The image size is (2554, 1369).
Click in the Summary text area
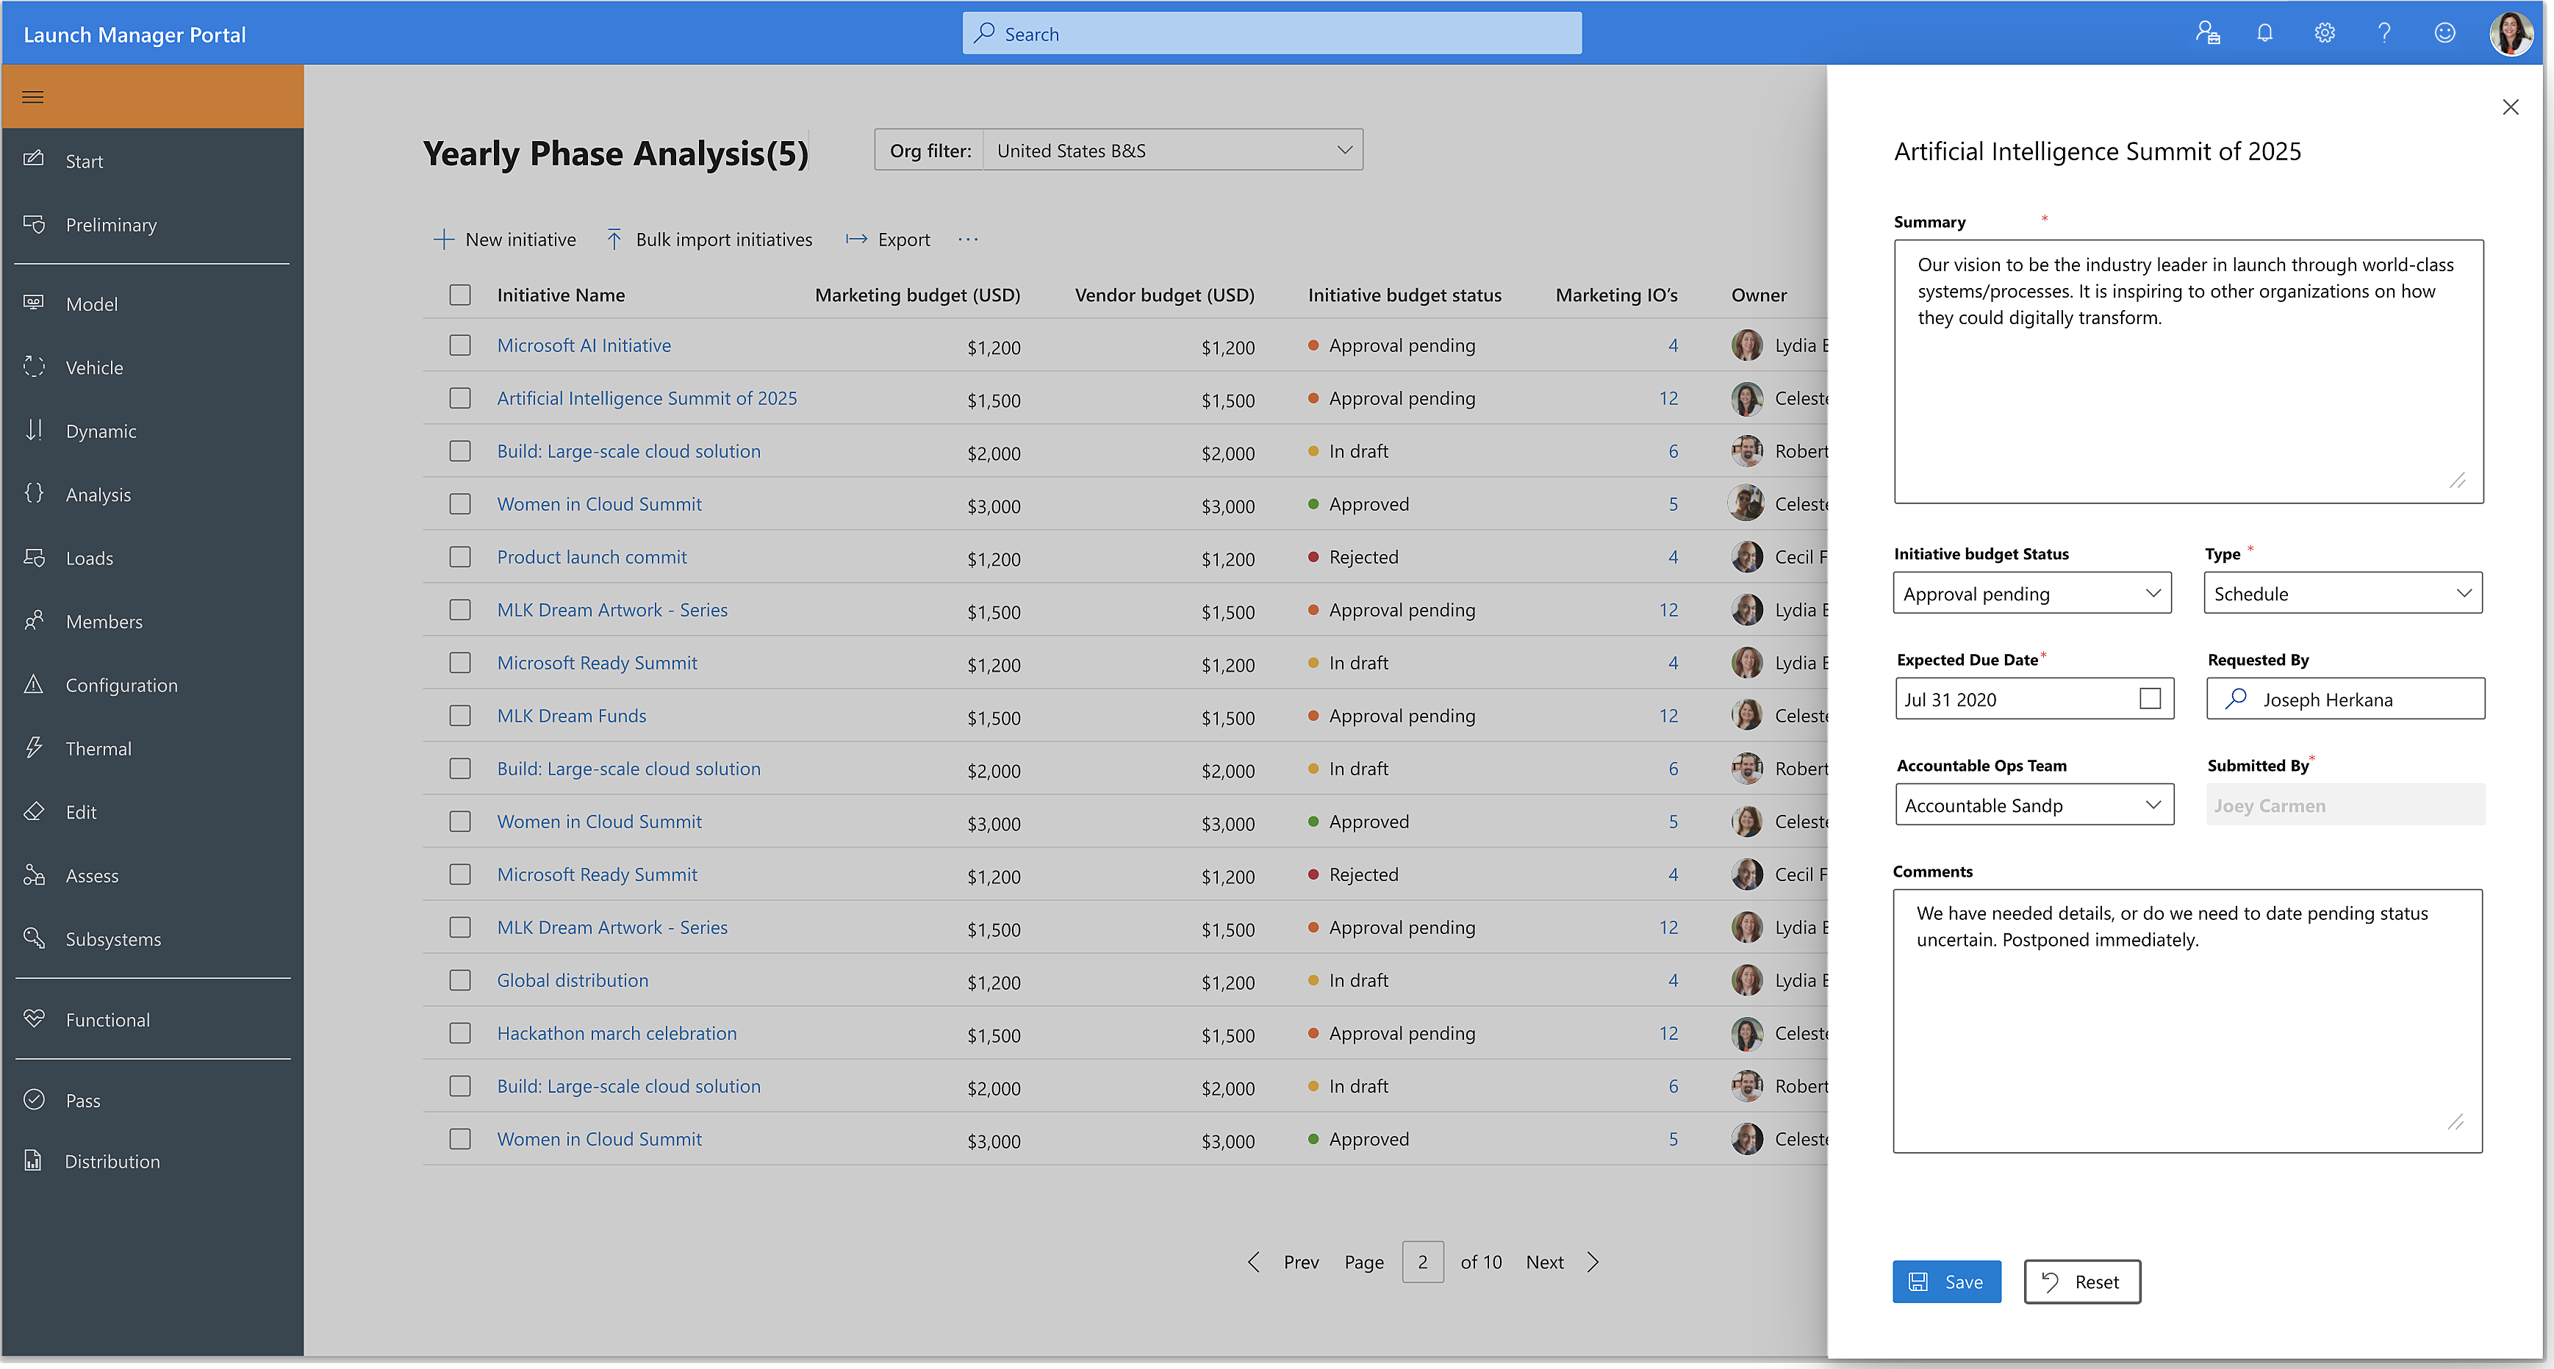point(2188,372)
